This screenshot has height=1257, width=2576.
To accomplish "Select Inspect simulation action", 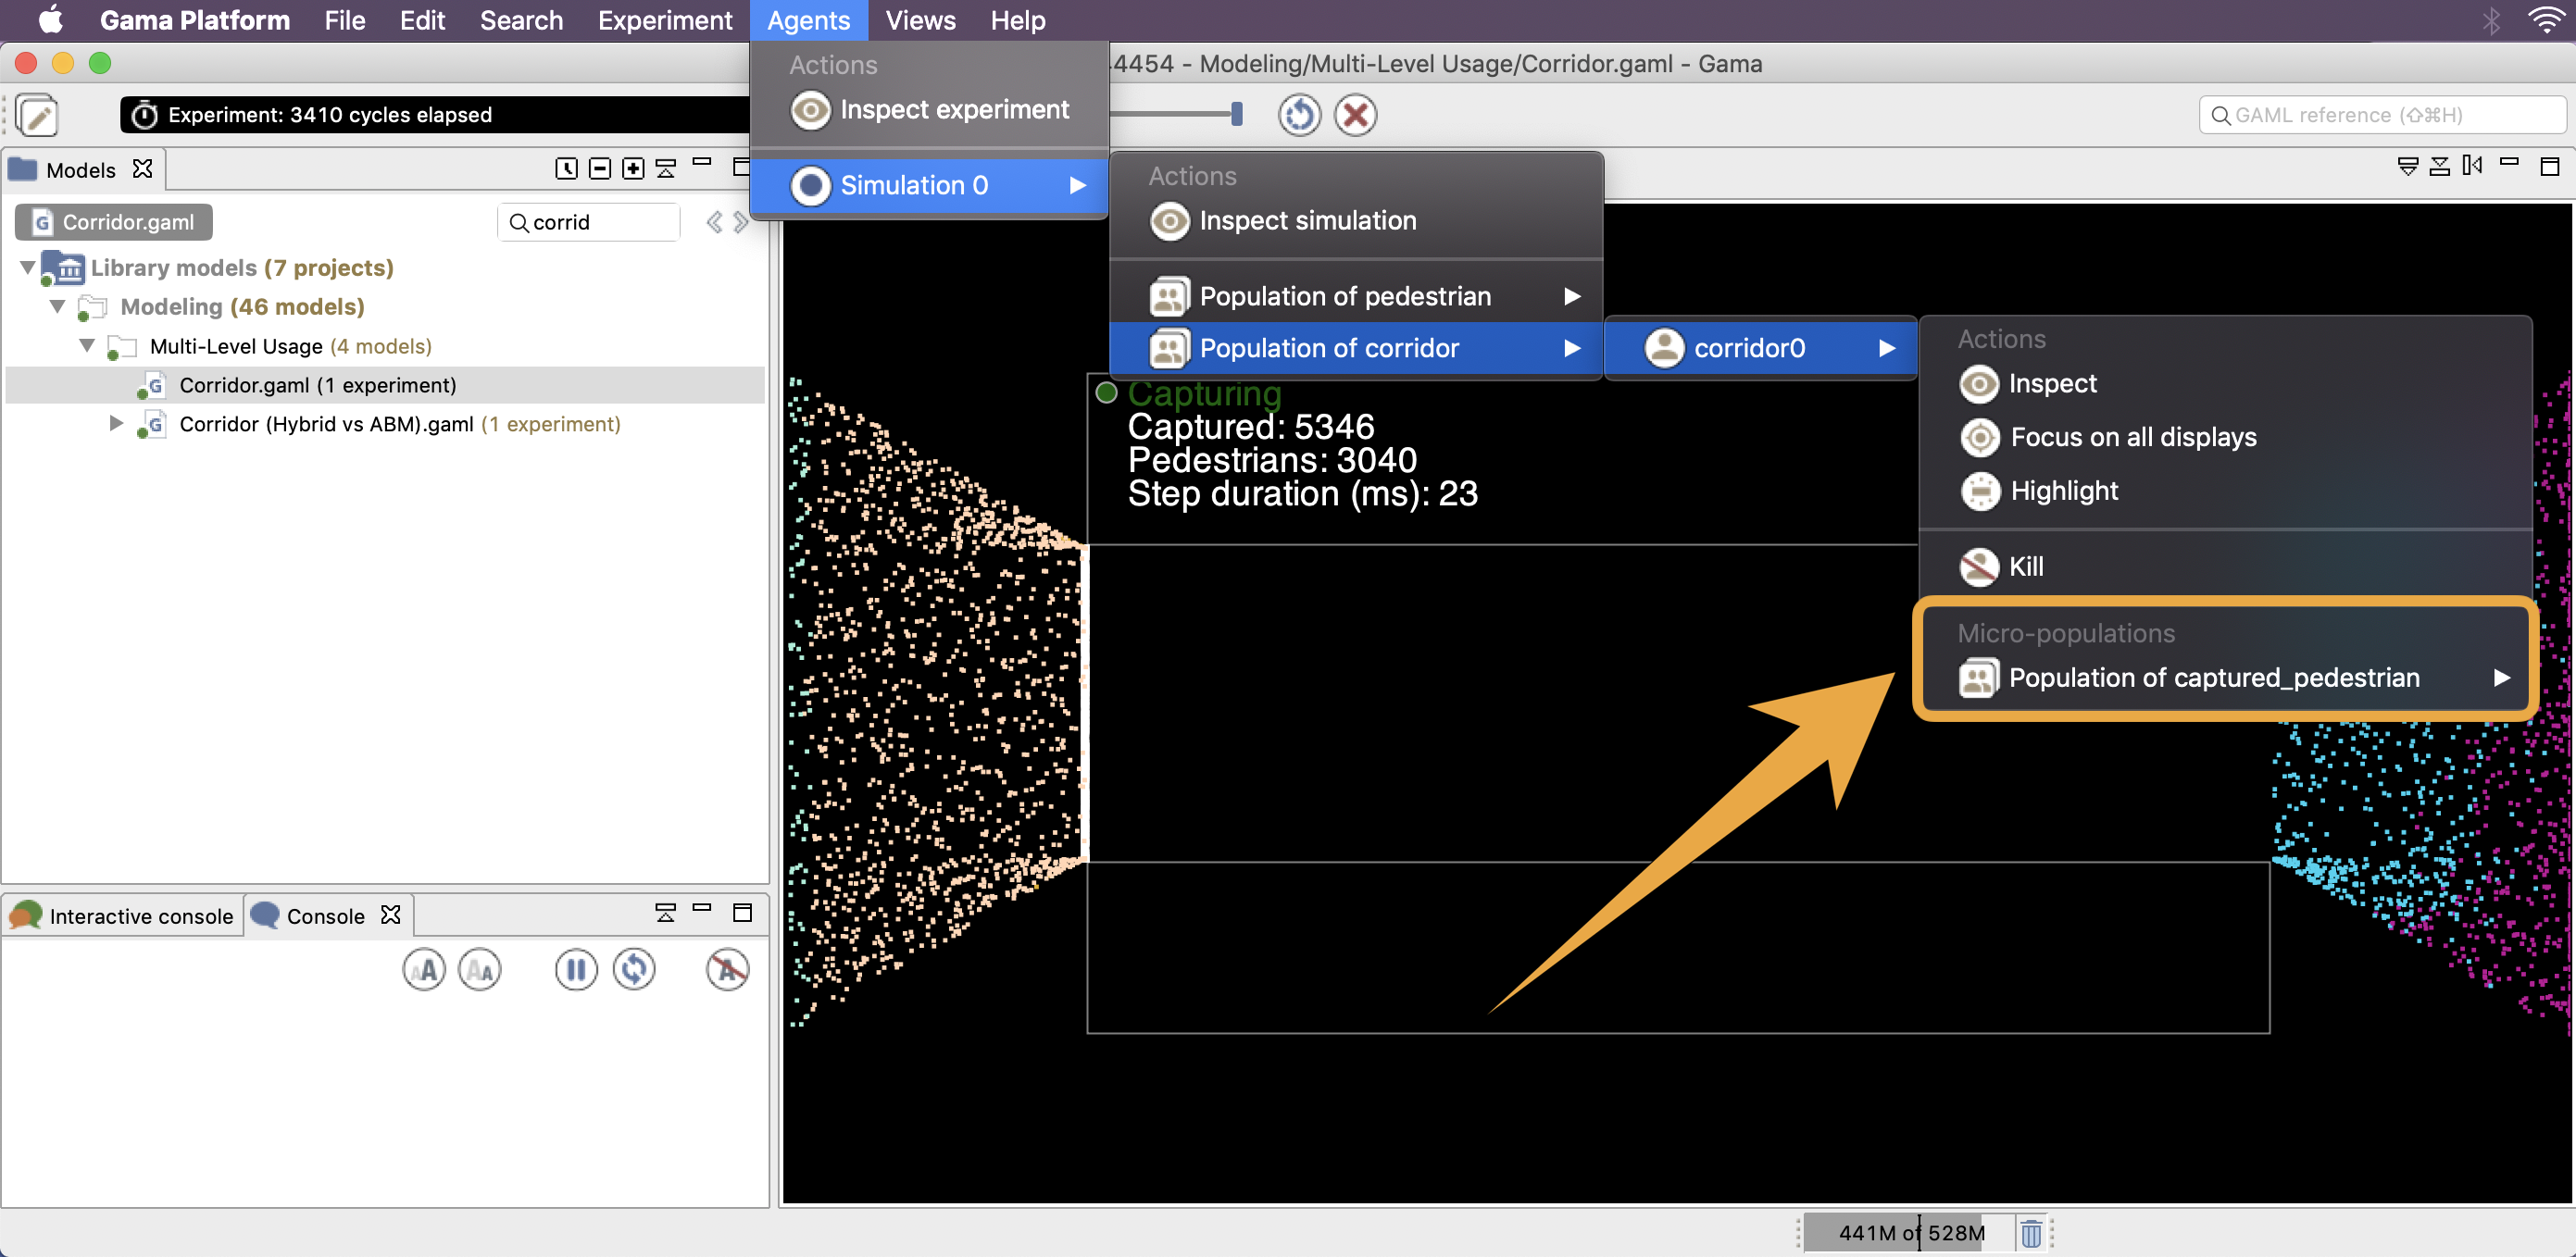I will pos(1307,220).
